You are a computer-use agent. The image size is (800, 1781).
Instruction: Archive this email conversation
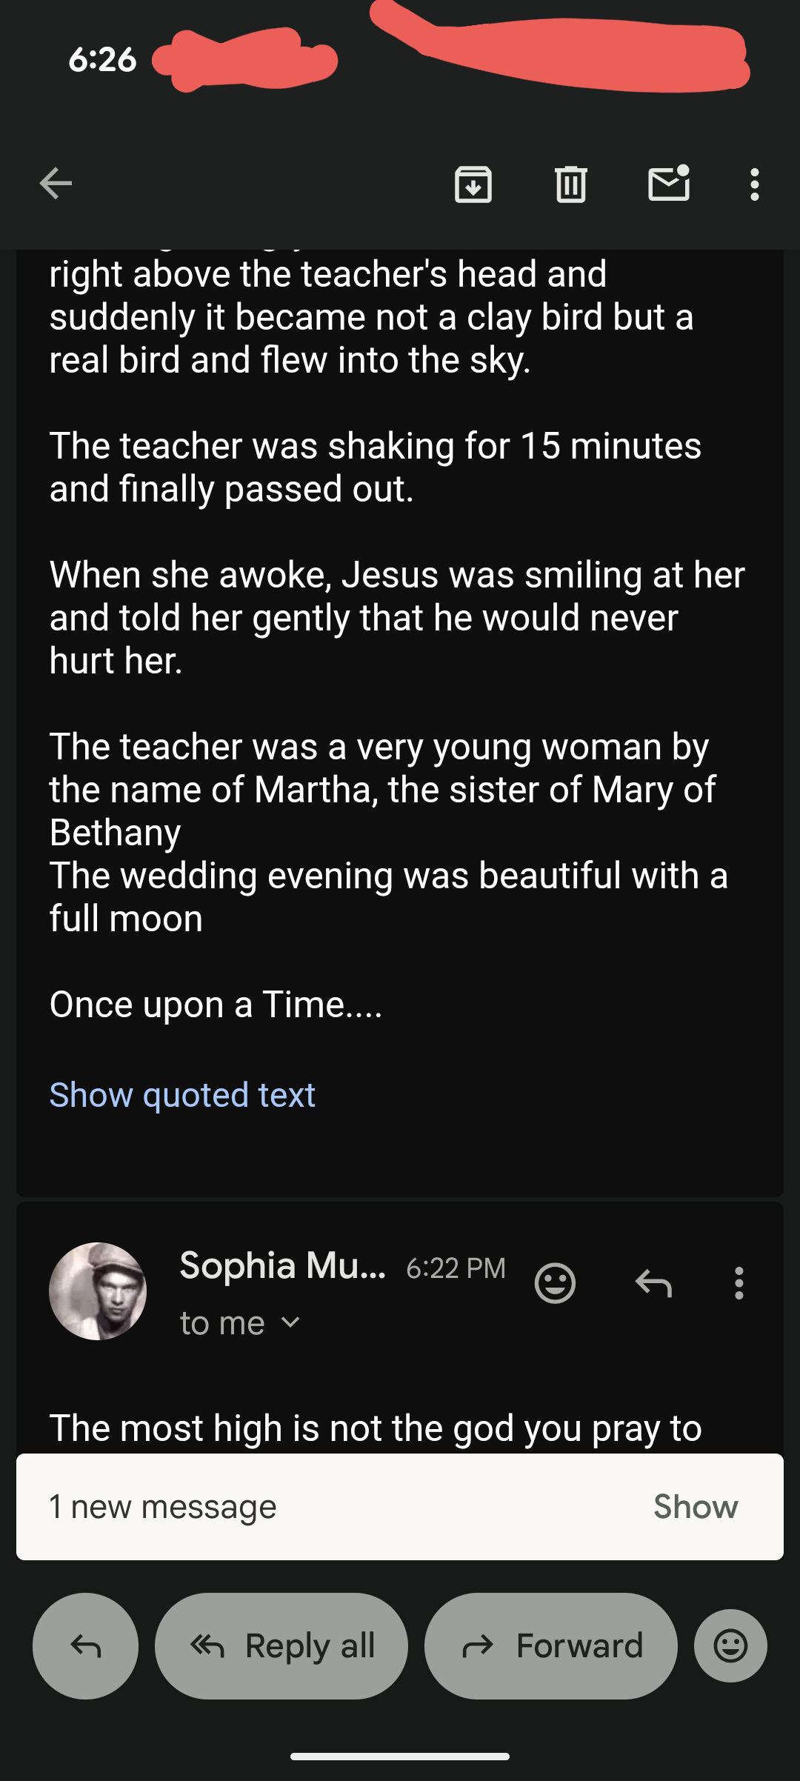click(x=473, y=184)
